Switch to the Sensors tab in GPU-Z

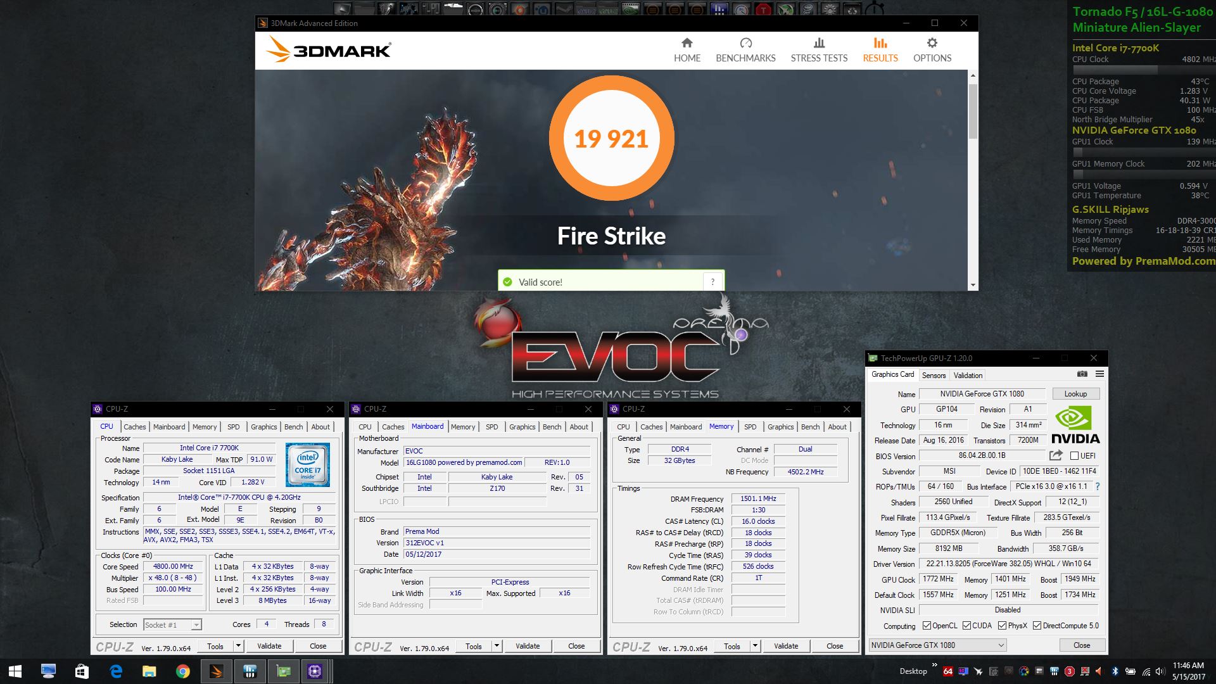[934, 376]
